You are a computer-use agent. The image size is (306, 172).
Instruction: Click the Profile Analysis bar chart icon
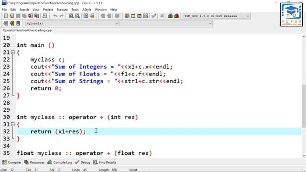170,16
